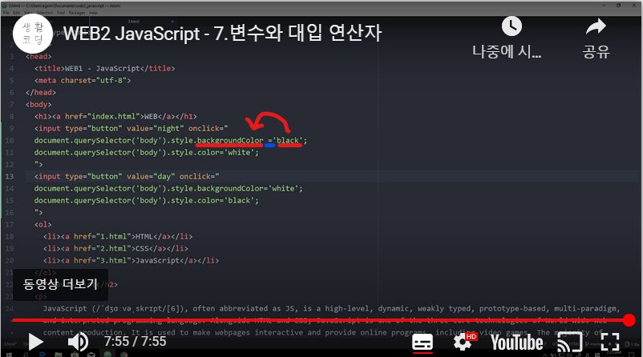Open the Packages menu in Atom
643x357 pixels.
77,13
